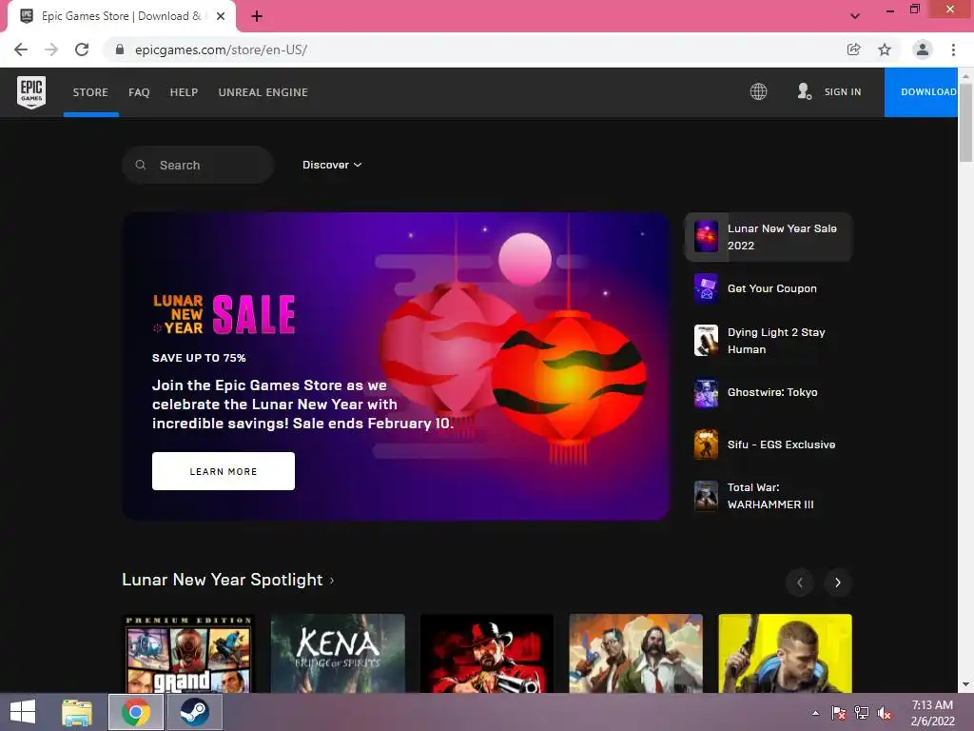
Task: Open the Lunar New Year Spotlight heading link
Action: 228,580
